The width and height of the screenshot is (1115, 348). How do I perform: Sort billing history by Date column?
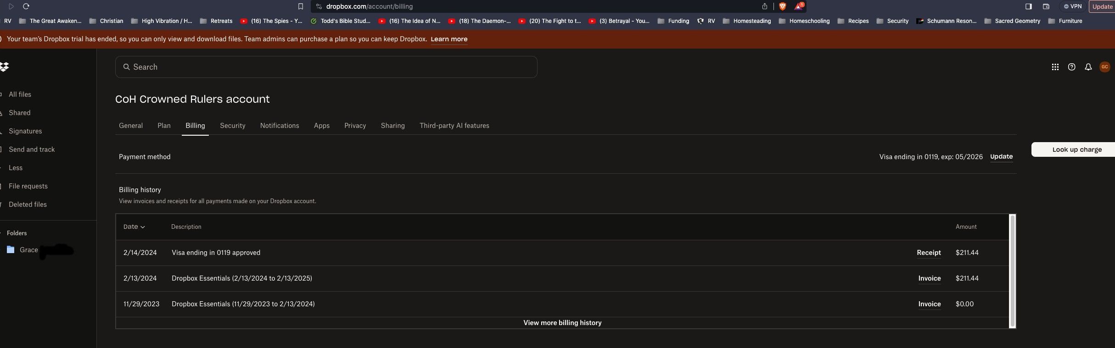(134, 226)
